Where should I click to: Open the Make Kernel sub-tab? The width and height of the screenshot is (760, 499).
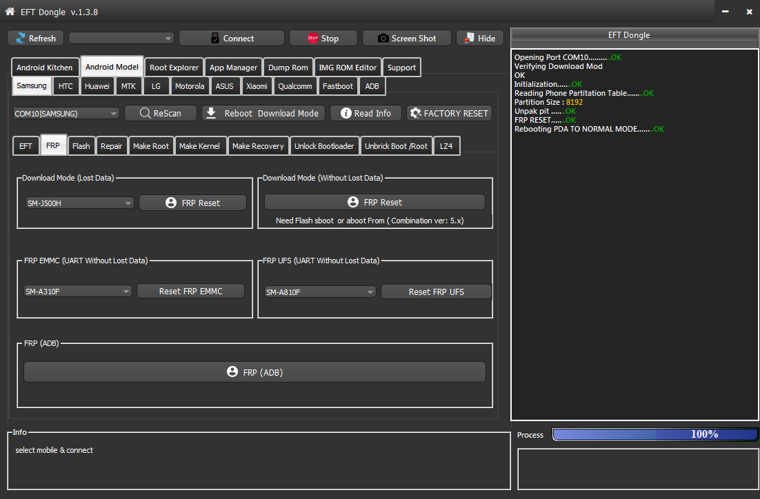(199, 146)
